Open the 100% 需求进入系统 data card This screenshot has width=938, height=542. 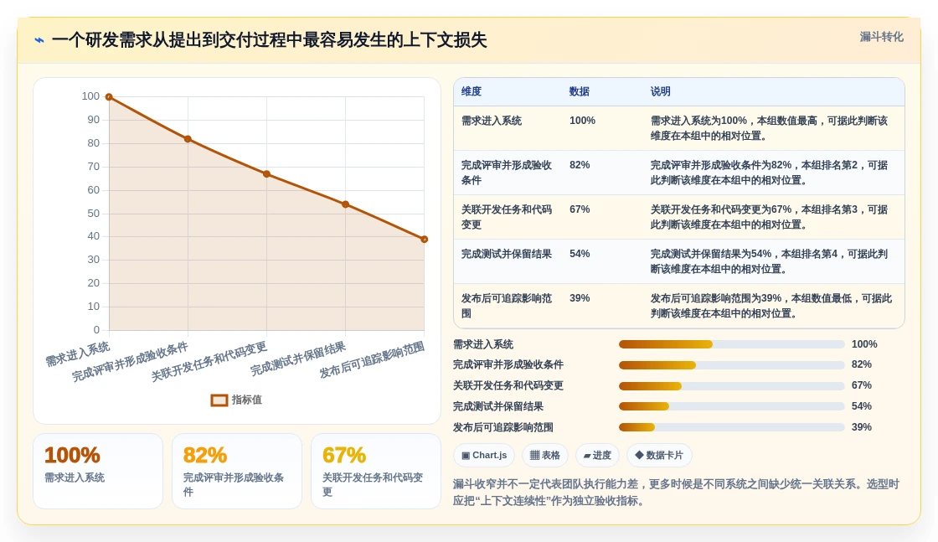tap(98, 472)
